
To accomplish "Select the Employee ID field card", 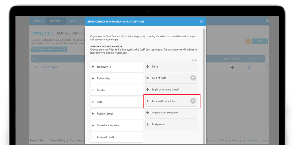I will tap(116, 67).
